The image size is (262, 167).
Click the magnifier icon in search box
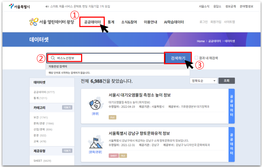point(53,58)
